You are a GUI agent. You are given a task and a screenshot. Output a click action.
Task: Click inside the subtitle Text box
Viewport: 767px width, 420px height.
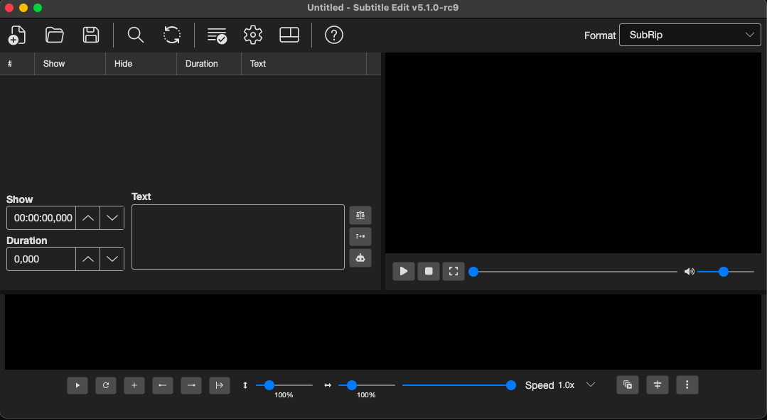(x=238, y=237)
